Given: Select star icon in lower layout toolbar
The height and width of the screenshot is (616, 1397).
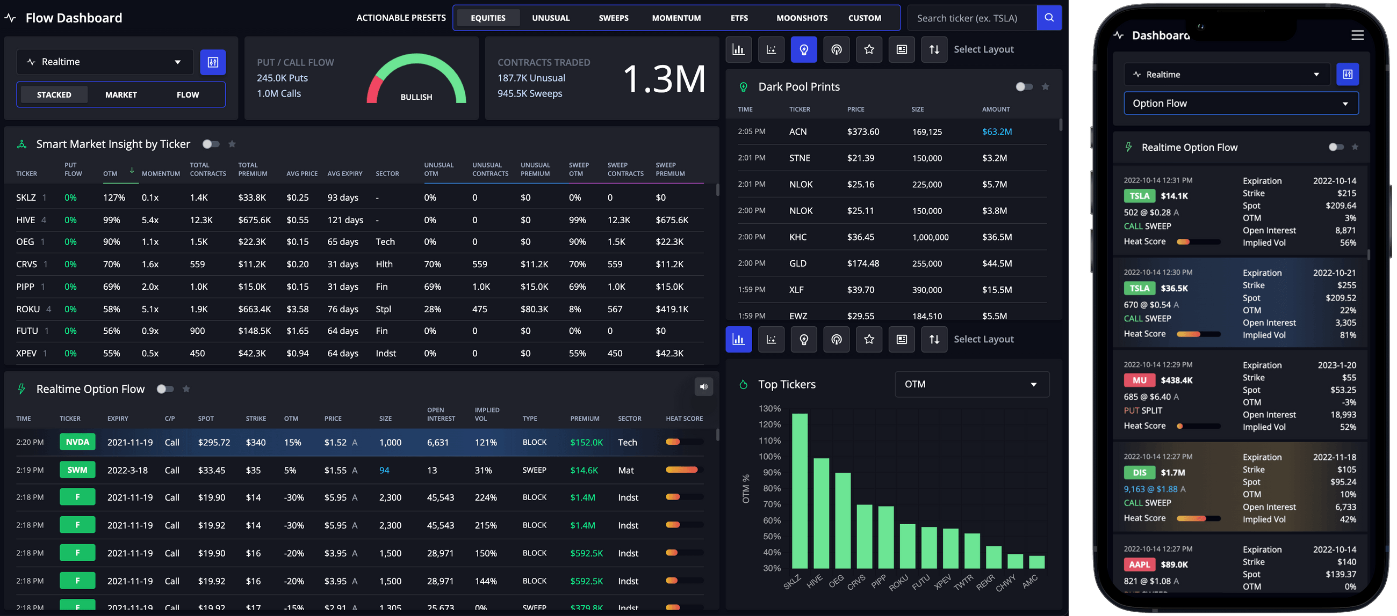Looking at the screenshot, I should coord(869,339).
